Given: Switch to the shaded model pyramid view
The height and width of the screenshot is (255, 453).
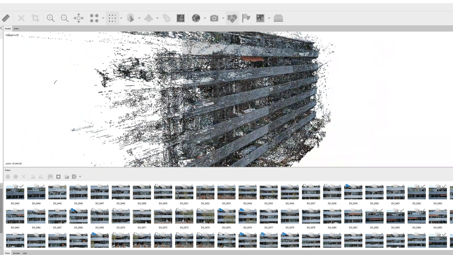Looking at the screenshot, I should (148, 18).
